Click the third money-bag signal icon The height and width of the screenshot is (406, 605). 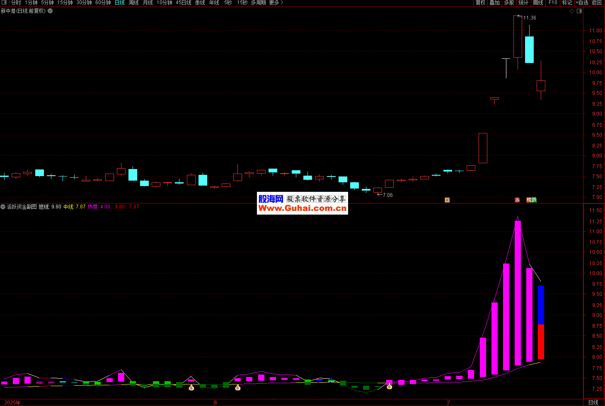pos(390,387)
